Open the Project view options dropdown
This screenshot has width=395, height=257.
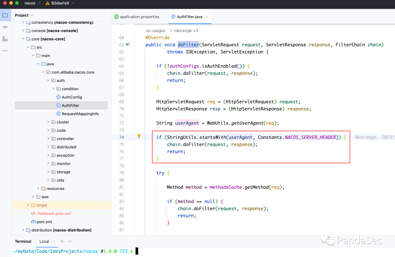pos(32,15)
